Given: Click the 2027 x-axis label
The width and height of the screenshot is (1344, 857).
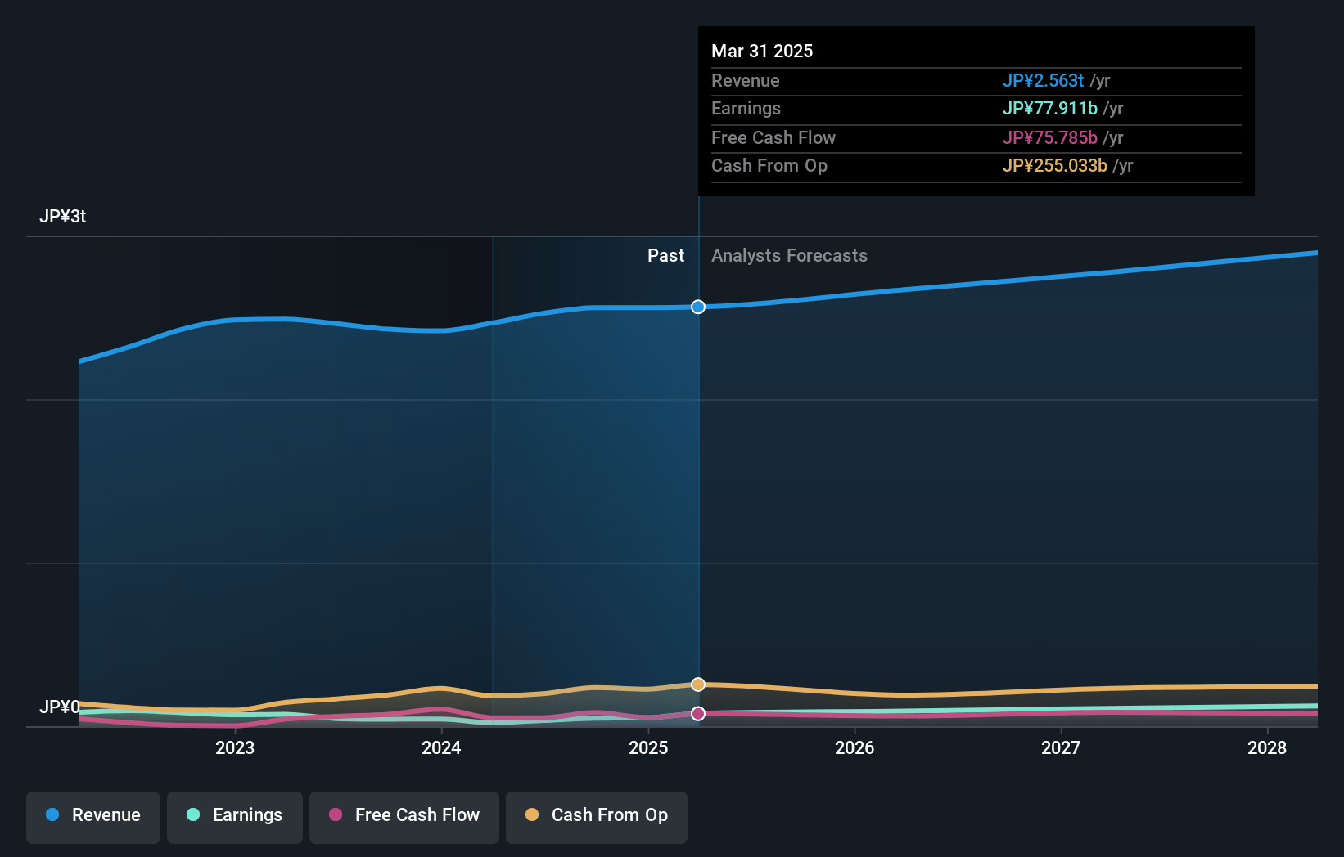Looking at the screenshot, I should click(x=1061, y=747).
